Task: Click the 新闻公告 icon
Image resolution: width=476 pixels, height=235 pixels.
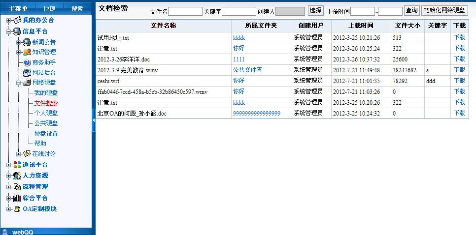Action: [x=27, y=42]
